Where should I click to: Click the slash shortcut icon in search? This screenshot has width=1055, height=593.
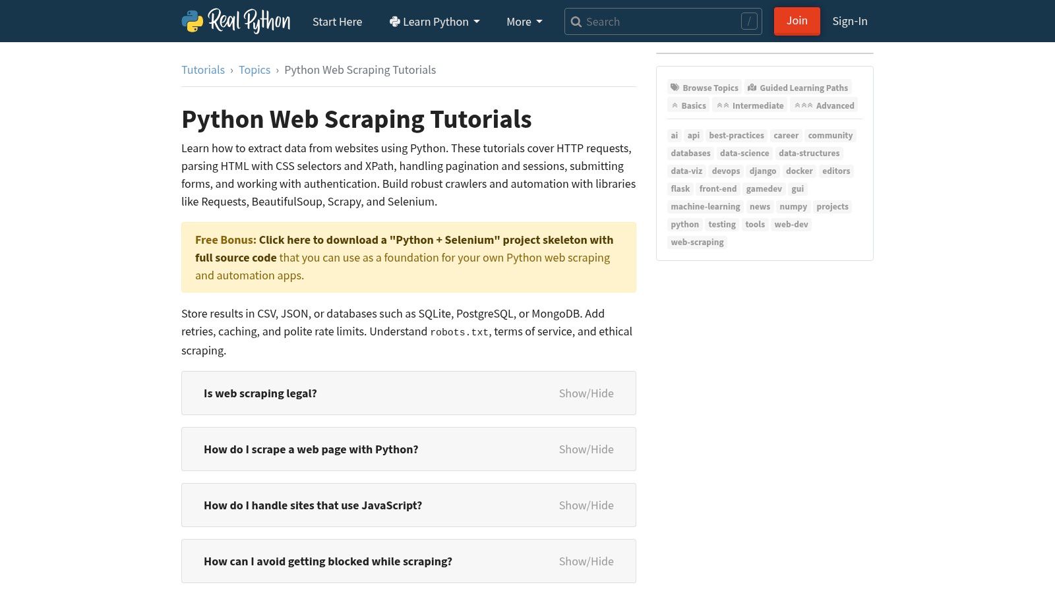pyautogui.click(x=749, y=22)
